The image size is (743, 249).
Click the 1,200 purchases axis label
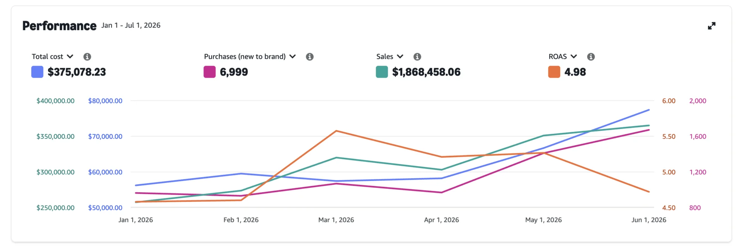click(698, 172)
